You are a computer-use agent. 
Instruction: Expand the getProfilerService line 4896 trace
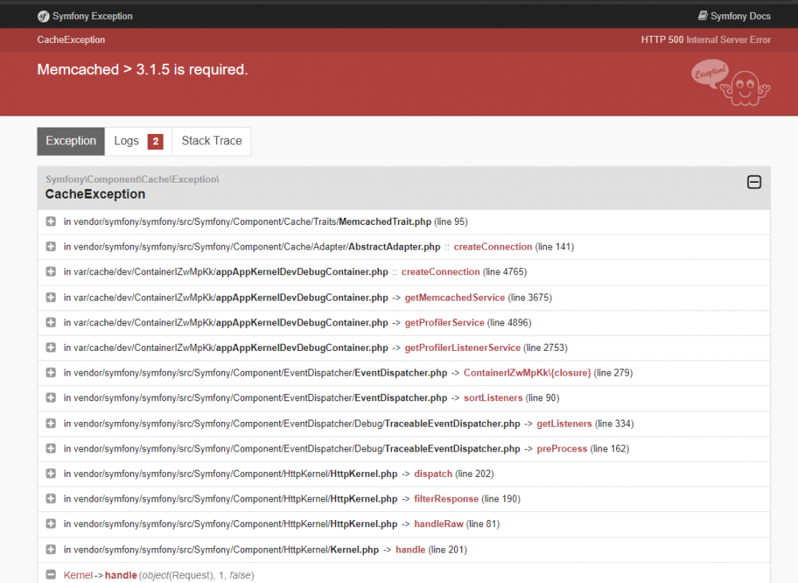coord(50,322)
